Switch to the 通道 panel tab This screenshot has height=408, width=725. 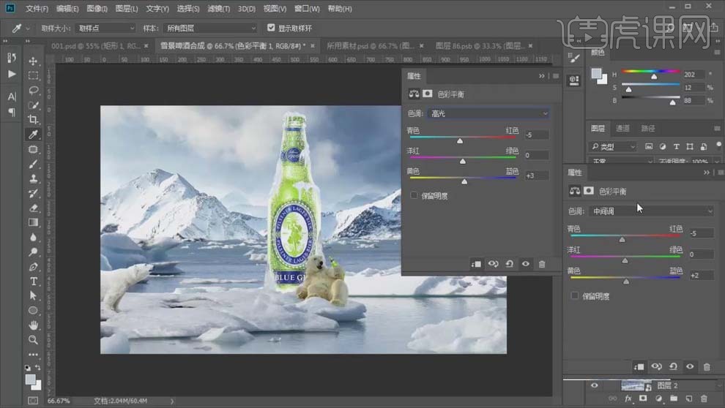(622, 128)
